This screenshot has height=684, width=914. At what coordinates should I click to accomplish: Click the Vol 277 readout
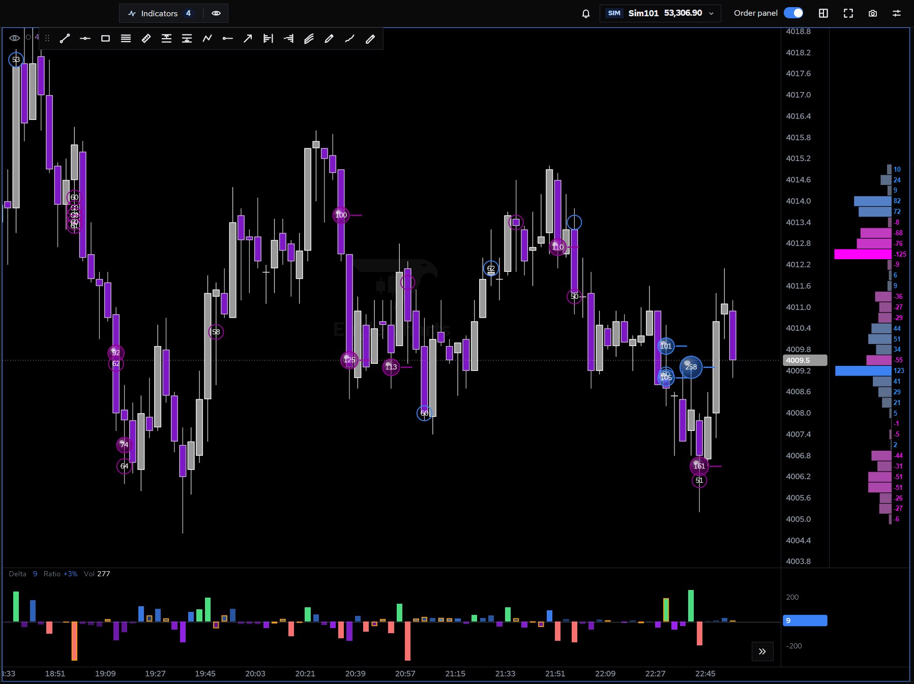pos(97,574)
